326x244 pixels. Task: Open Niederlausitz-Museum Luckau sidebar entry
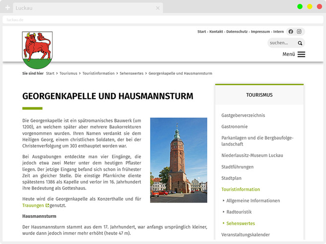tap(252, 155)
